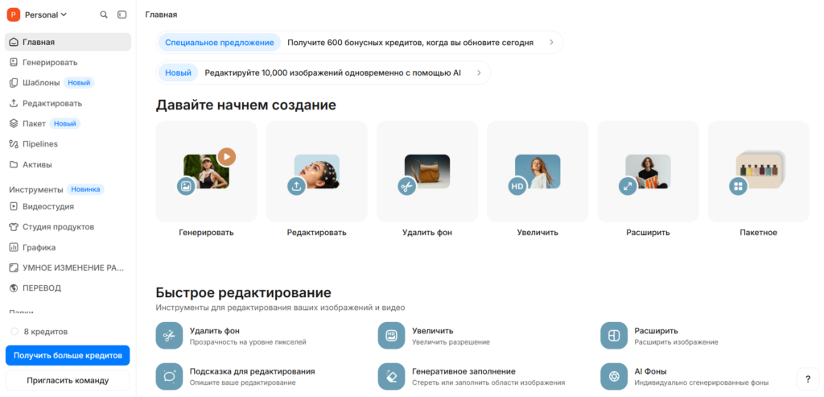This screenshot has width=824, height=397.
Task: Expand the bonus credits banner arrow
Action: 551,43
